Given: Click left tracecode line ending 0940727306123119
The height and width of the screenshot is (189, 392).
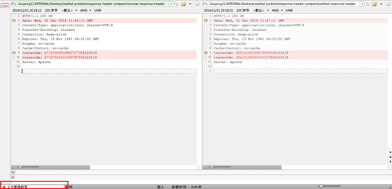Looking at the screenshot, I should (60, 53).
